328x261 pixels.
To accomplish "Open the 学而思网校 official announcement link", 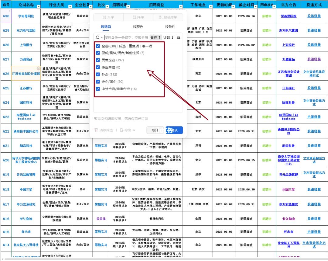I will 289,16.
